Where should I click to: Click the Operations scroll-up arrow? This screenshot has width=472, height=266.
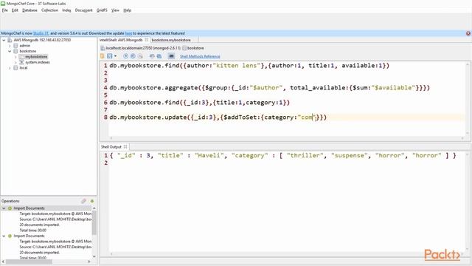click(94, 208)
